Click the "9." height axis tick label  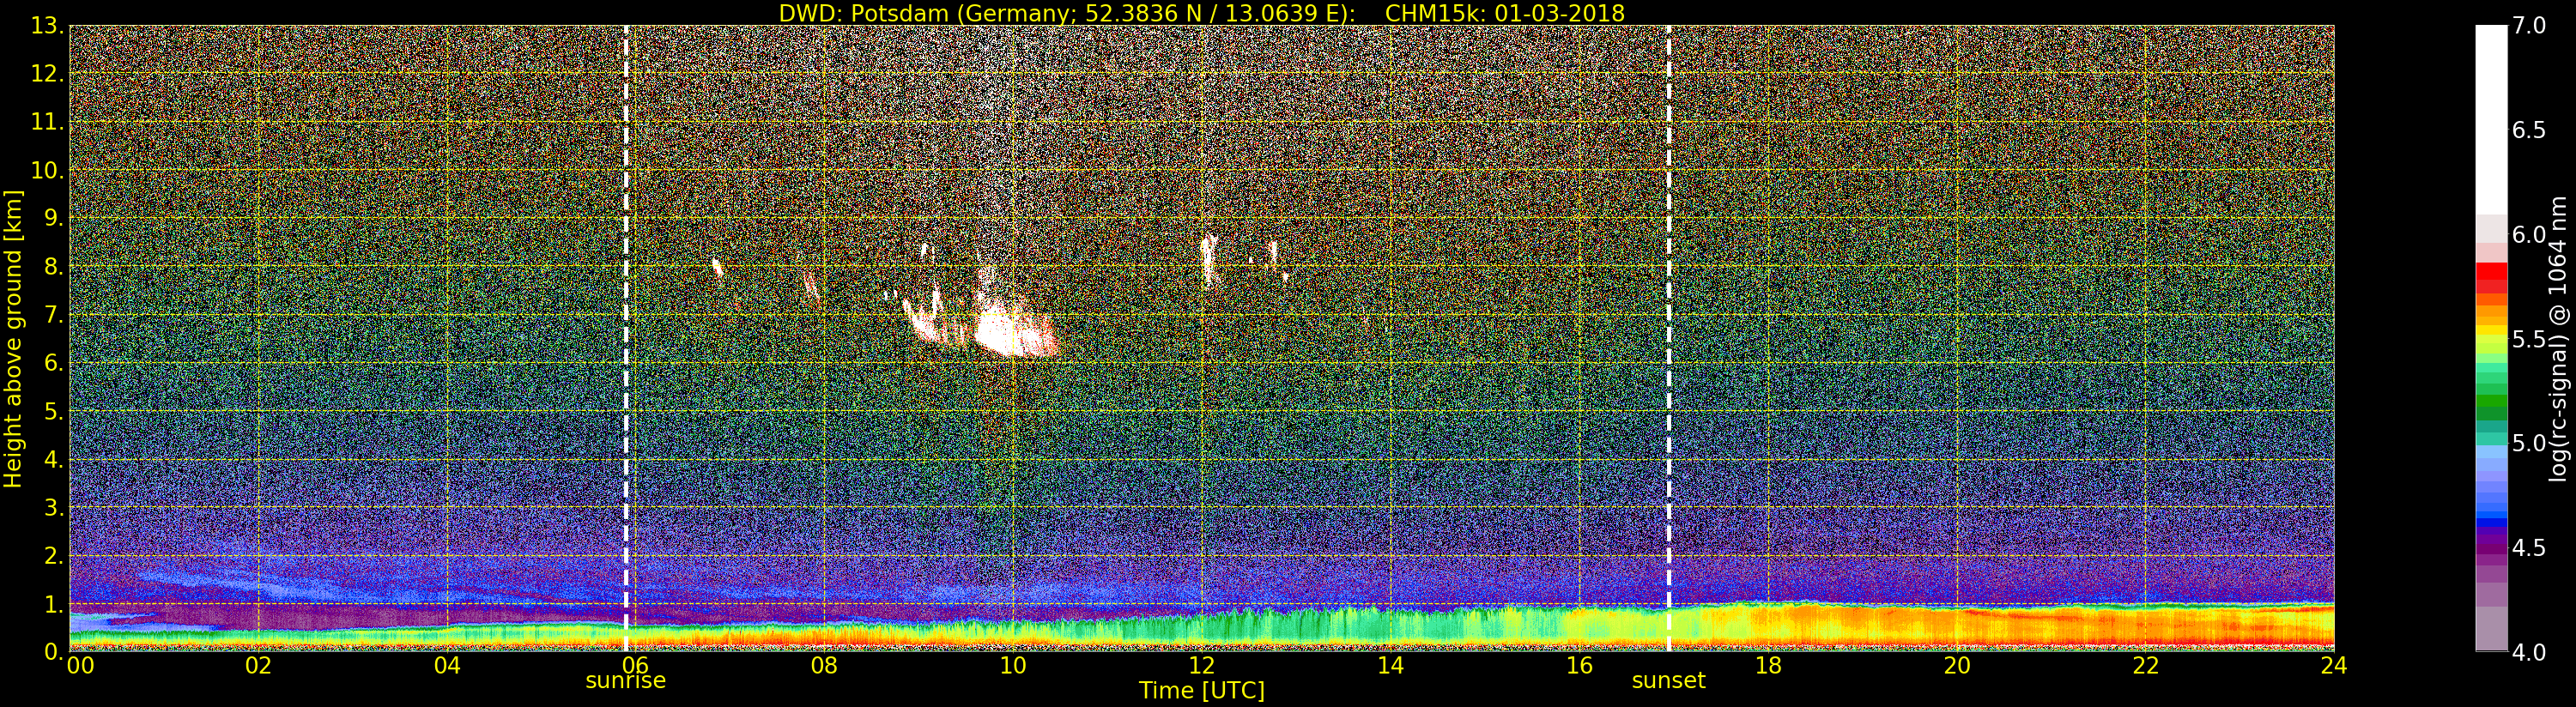pyautogui.click(x=54, y=218)
